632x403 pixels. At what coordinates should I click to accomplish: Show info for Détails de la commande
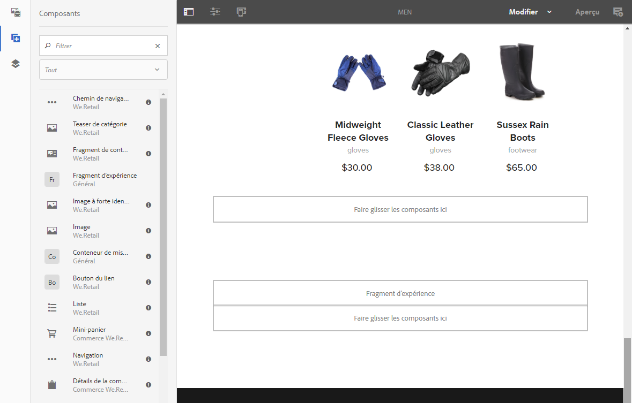click(148, 385)
